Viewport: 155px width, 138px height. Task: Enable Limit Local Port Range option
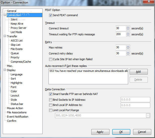(51, 110)
